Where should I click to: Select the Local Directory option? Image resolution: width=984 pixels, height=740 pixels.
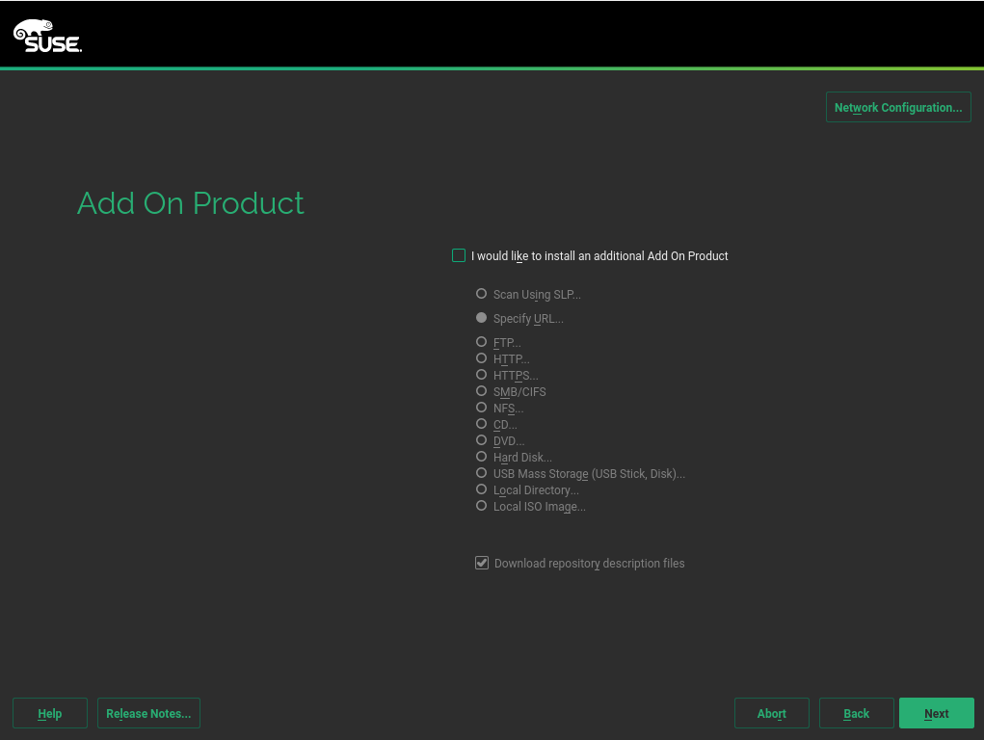pos(482,489)
